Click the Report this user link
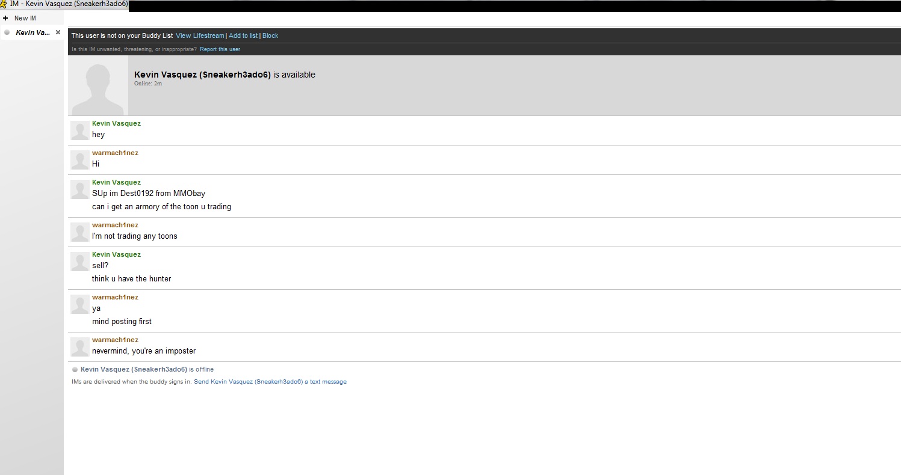 (x=220, y=49)
